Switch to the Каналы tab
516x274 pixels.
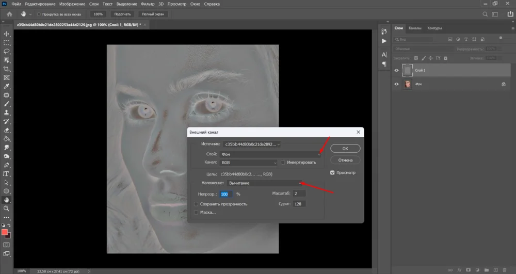click(415, 28)
